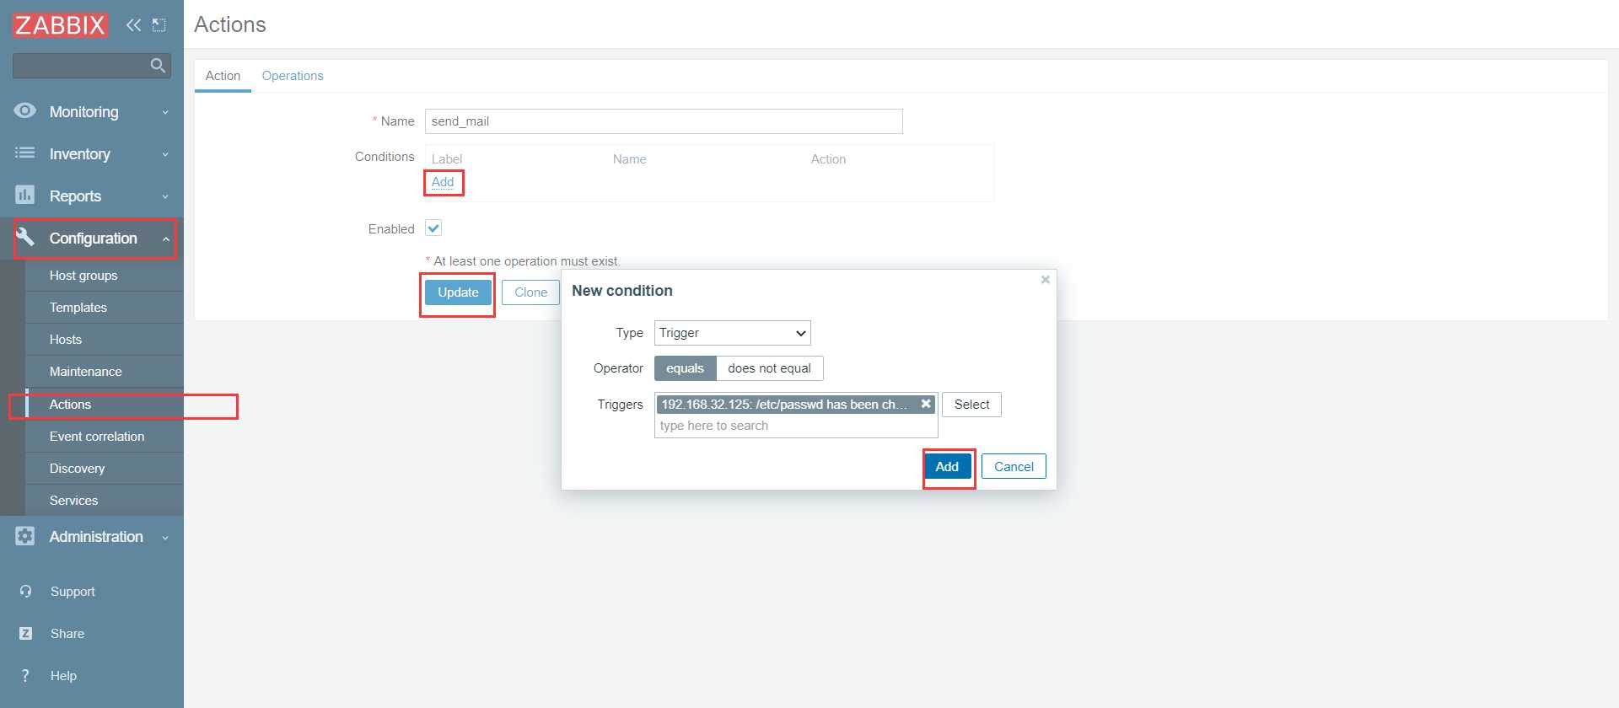This screenshot has height=708, width=1619.
Task: Switch to the Operations tab
Action: tap(293, 76)
